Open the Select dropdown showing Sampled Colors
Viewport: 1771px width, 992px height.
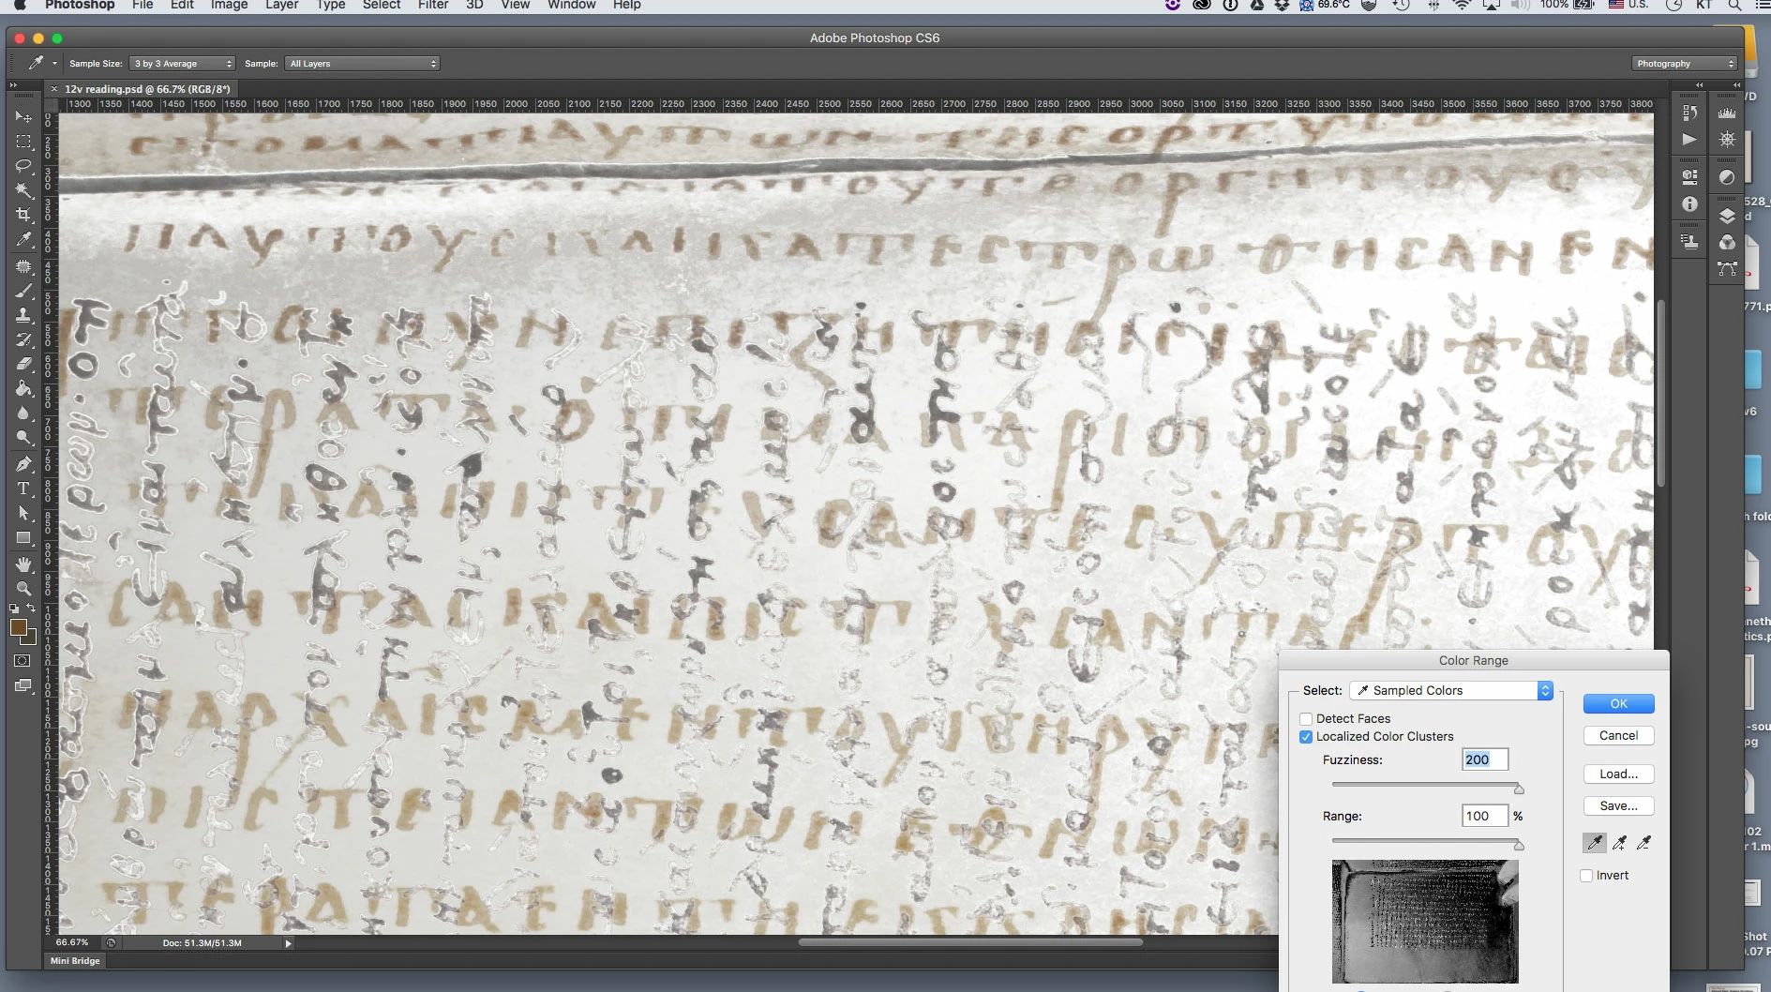(1451, 691)
